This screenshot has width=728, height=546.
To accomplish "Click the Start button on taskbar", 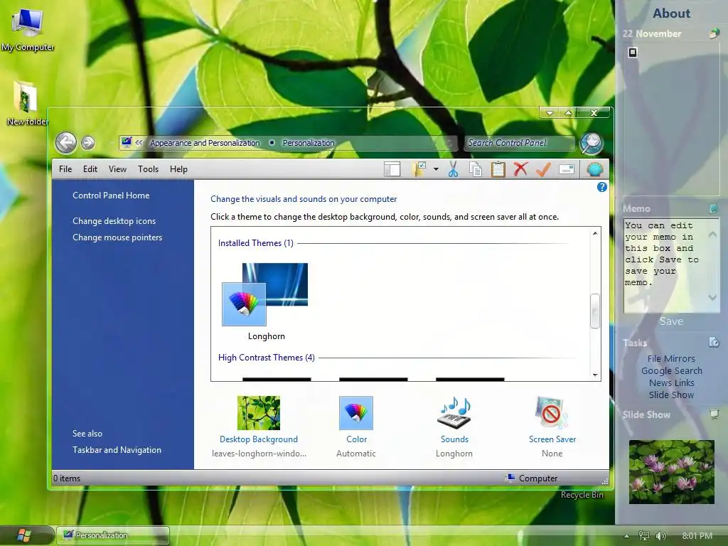I will pos(24,535).
